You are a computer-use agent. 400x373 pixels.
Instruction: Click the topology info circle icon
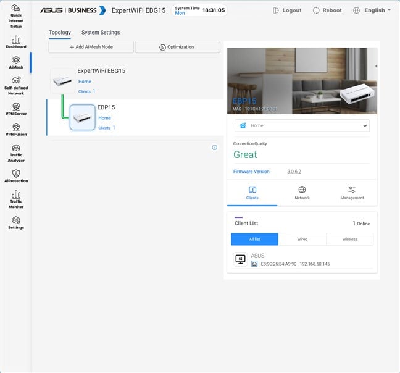click(x=215, y=148)
